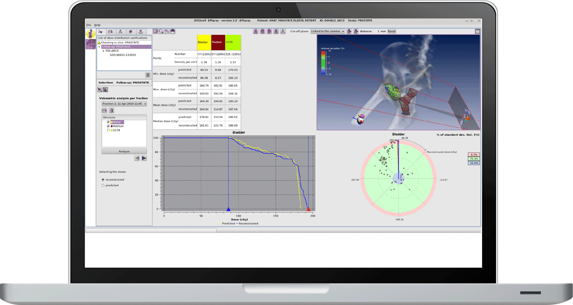
Task: Click the green V179 column header
Action: 233,42
